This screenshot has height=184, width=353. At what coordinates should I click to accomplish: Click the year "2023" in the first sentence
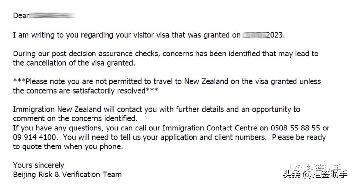275,35
